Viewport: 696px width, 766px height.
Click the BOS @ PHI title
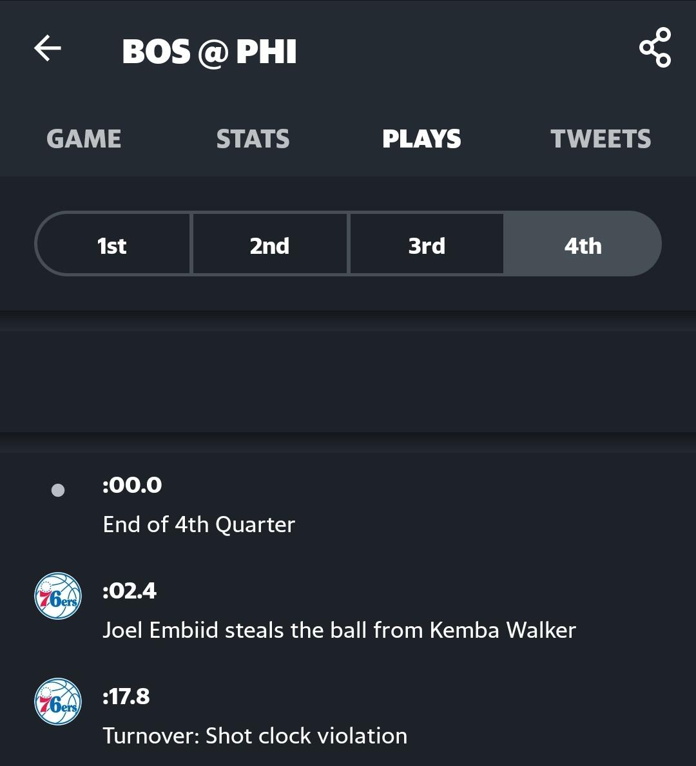[x=209, y=52]
